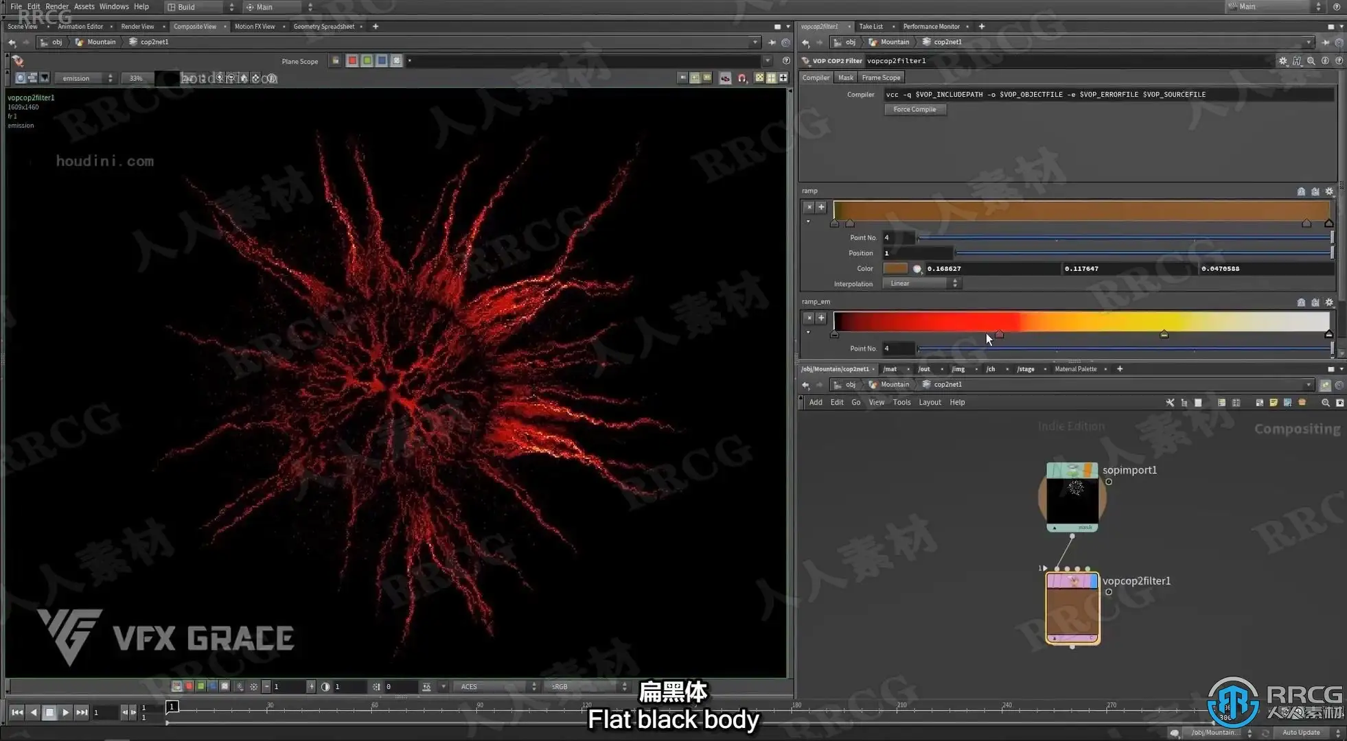This screenshot has height=741, width=1347.
Task: Click the sticky note icon in network toolbar
Action: click(1274, 403)
